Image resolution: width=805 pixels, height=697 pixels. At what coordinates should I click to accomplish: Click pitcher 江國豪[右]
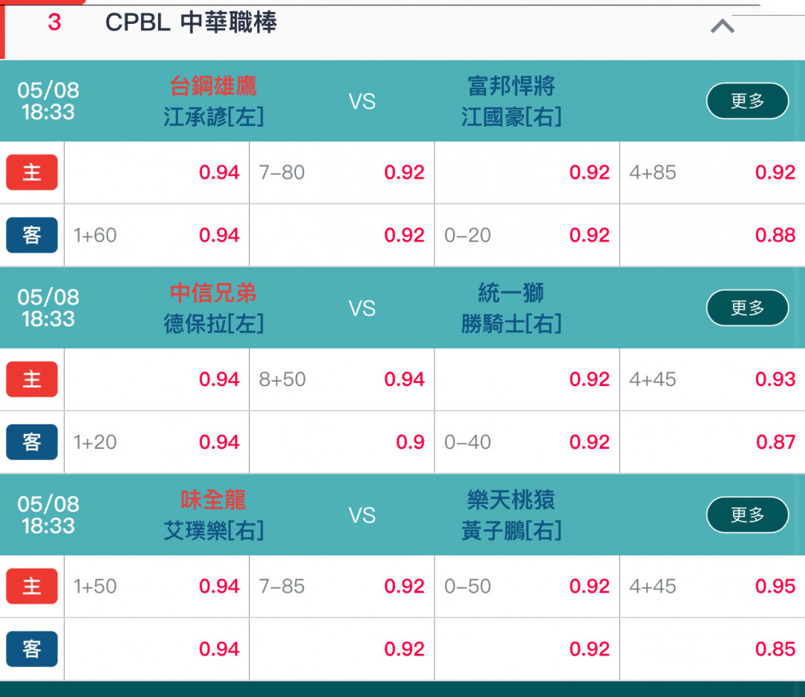pos(511,116)
